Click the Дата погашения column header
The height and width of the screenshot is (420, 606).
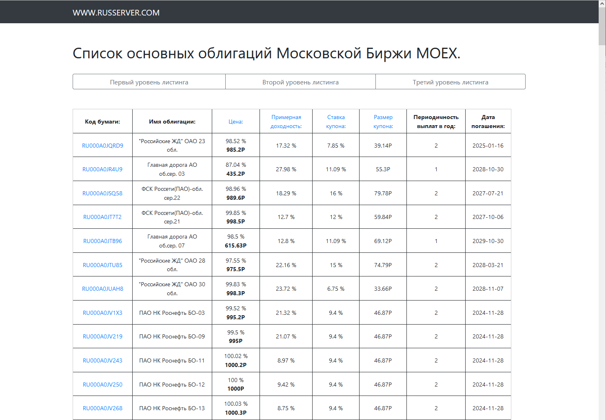(488, 122)
